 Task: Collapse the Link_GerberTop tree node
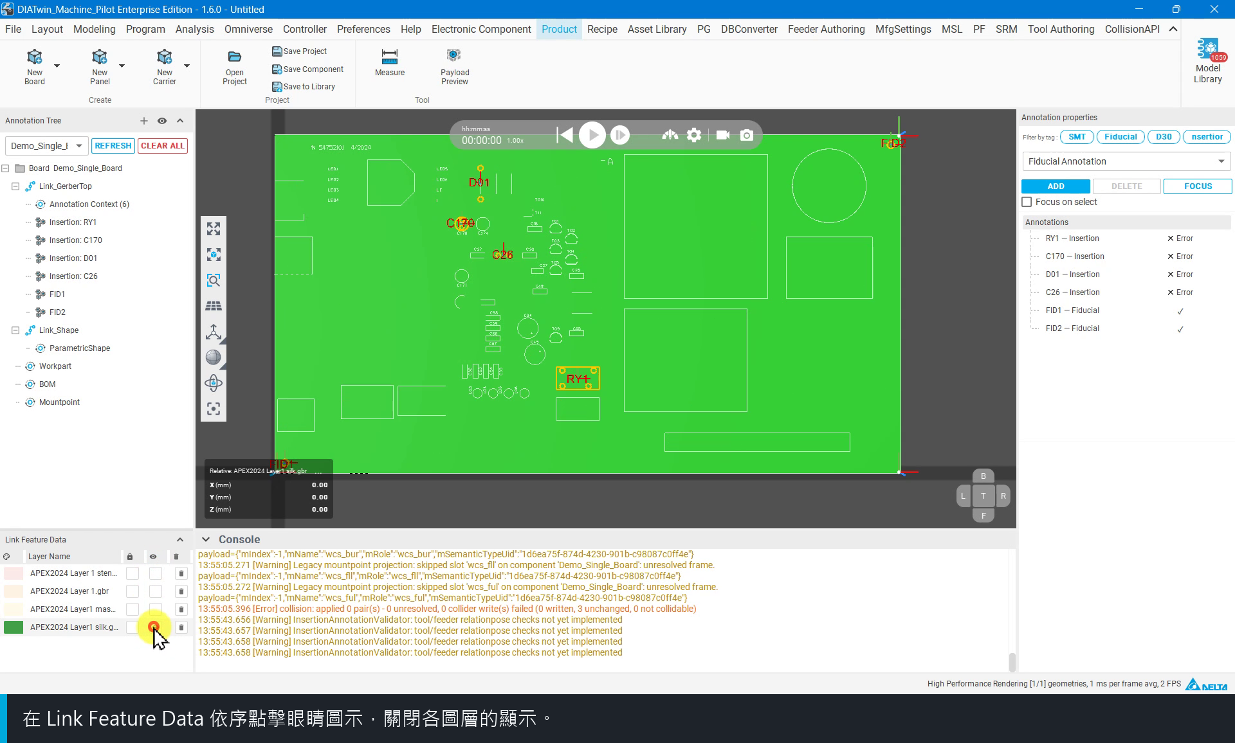point(15,186)
